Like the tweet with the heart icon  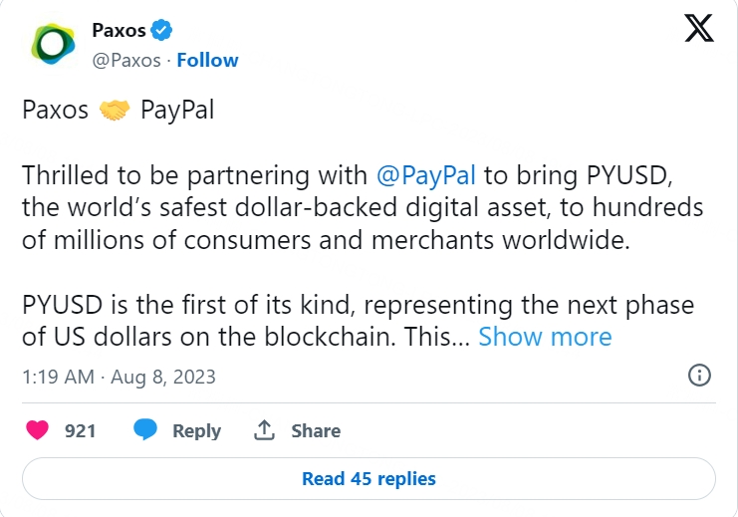click(x=38, y=430)
